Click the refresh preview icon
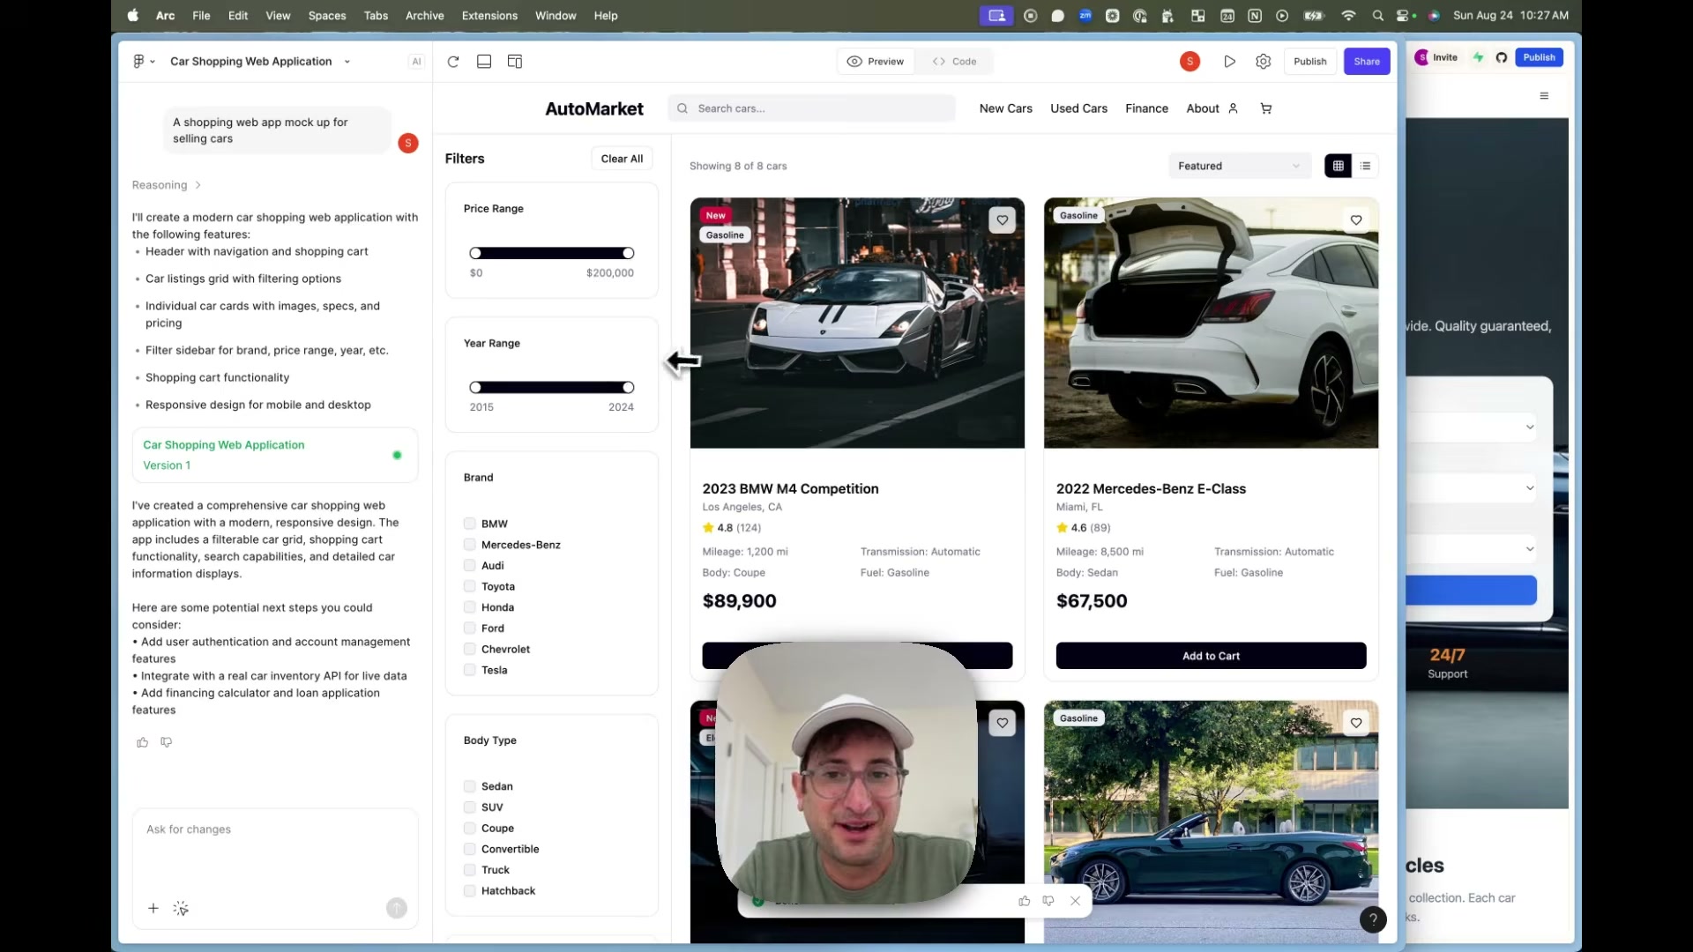This screenshot has width=1693, height=952. [453, 62]
